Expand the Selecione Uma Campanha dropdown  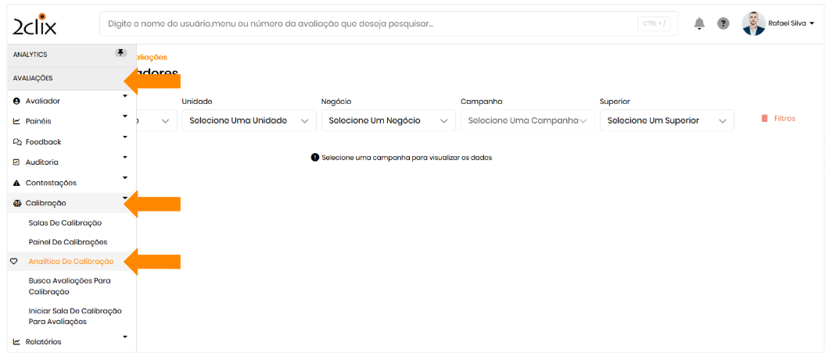[x=527, y=121]
